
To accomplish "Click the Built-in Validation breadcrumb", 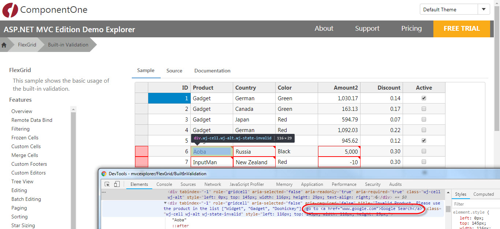I will (68, 45).
